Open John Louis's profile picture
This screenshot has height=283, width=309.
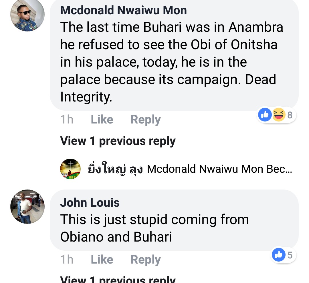click(27, 206)
